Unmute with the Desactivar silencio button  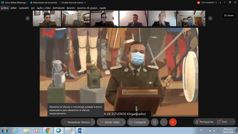(76, 122)
